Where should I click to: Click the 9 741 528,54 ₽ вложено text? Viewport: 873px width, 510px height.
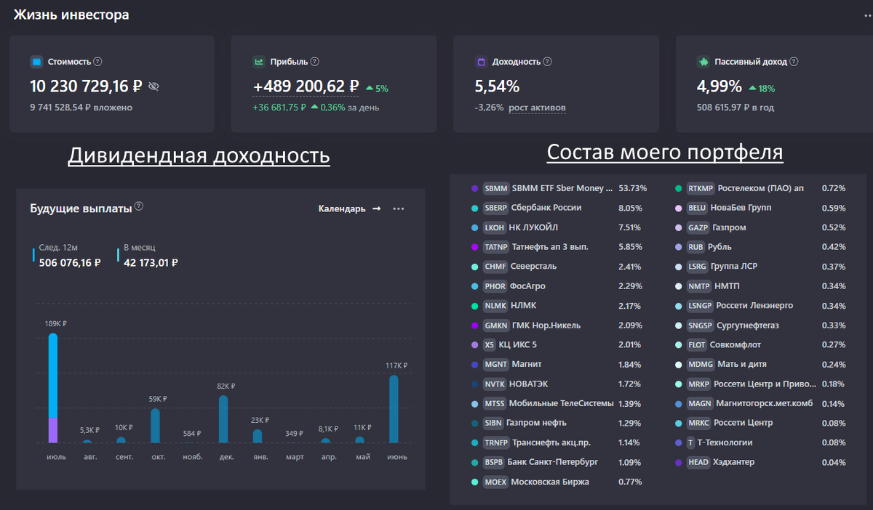click(x=81, y=108)
